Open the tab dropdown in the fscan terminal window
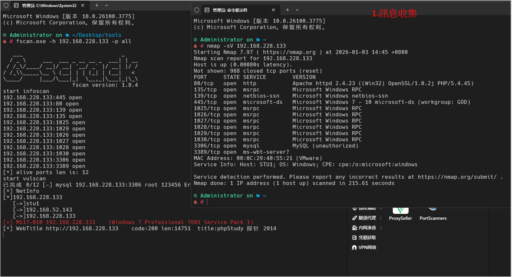This screenshot has height=277, width=512. [106, 6]
